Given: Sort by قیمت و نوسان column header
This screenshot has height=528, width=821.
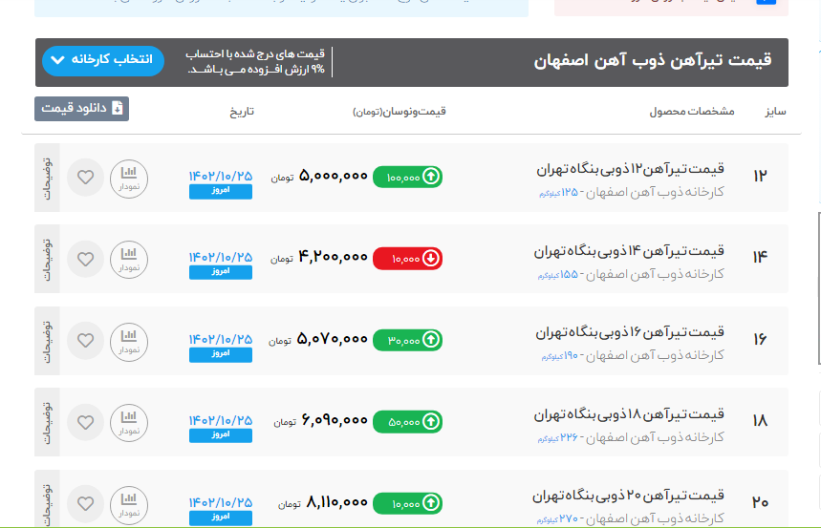Looking at the screenshot, I should tap(400, 112).
